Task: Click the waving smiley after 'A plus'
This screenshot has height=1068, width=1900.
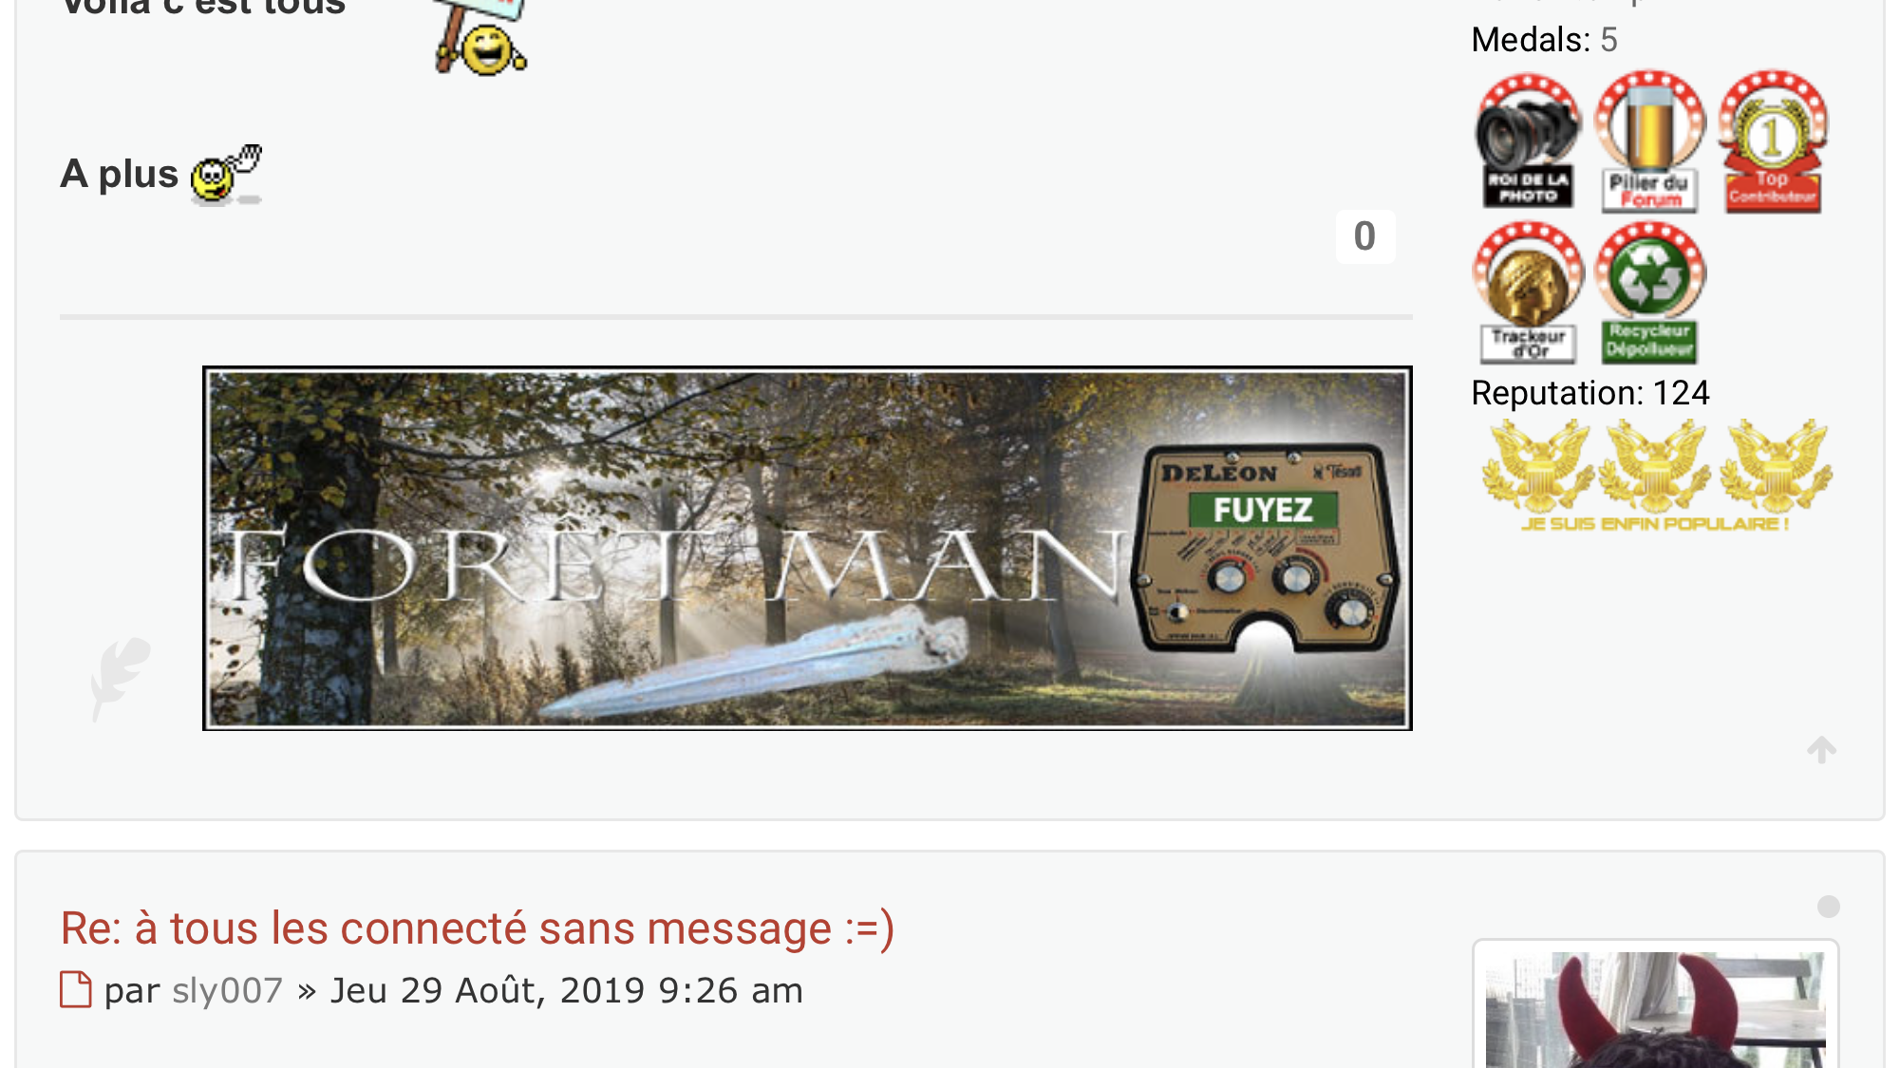Action: pos(226,174)
